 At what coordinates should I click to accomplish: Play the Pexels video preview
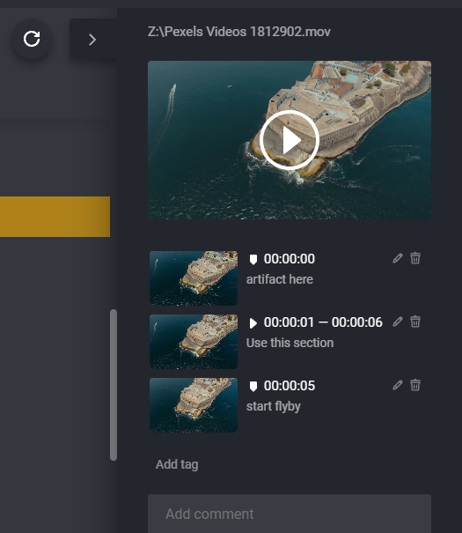coord(290,140)
